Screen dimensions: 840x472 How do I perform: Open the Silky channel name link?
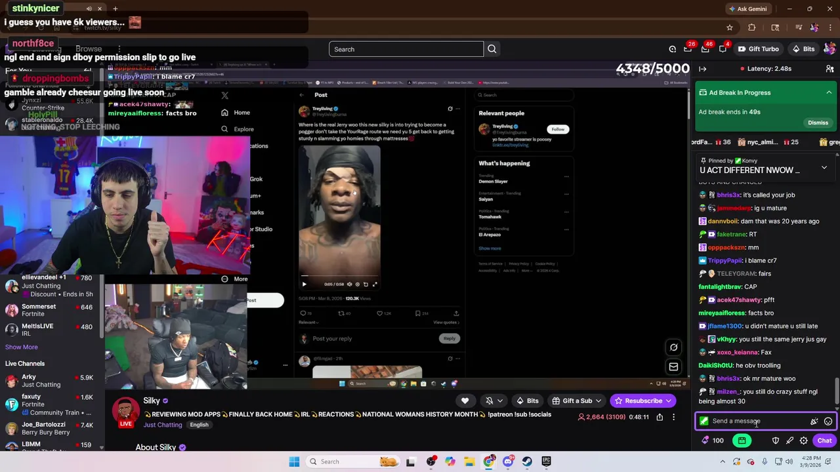tap(152, 401)
